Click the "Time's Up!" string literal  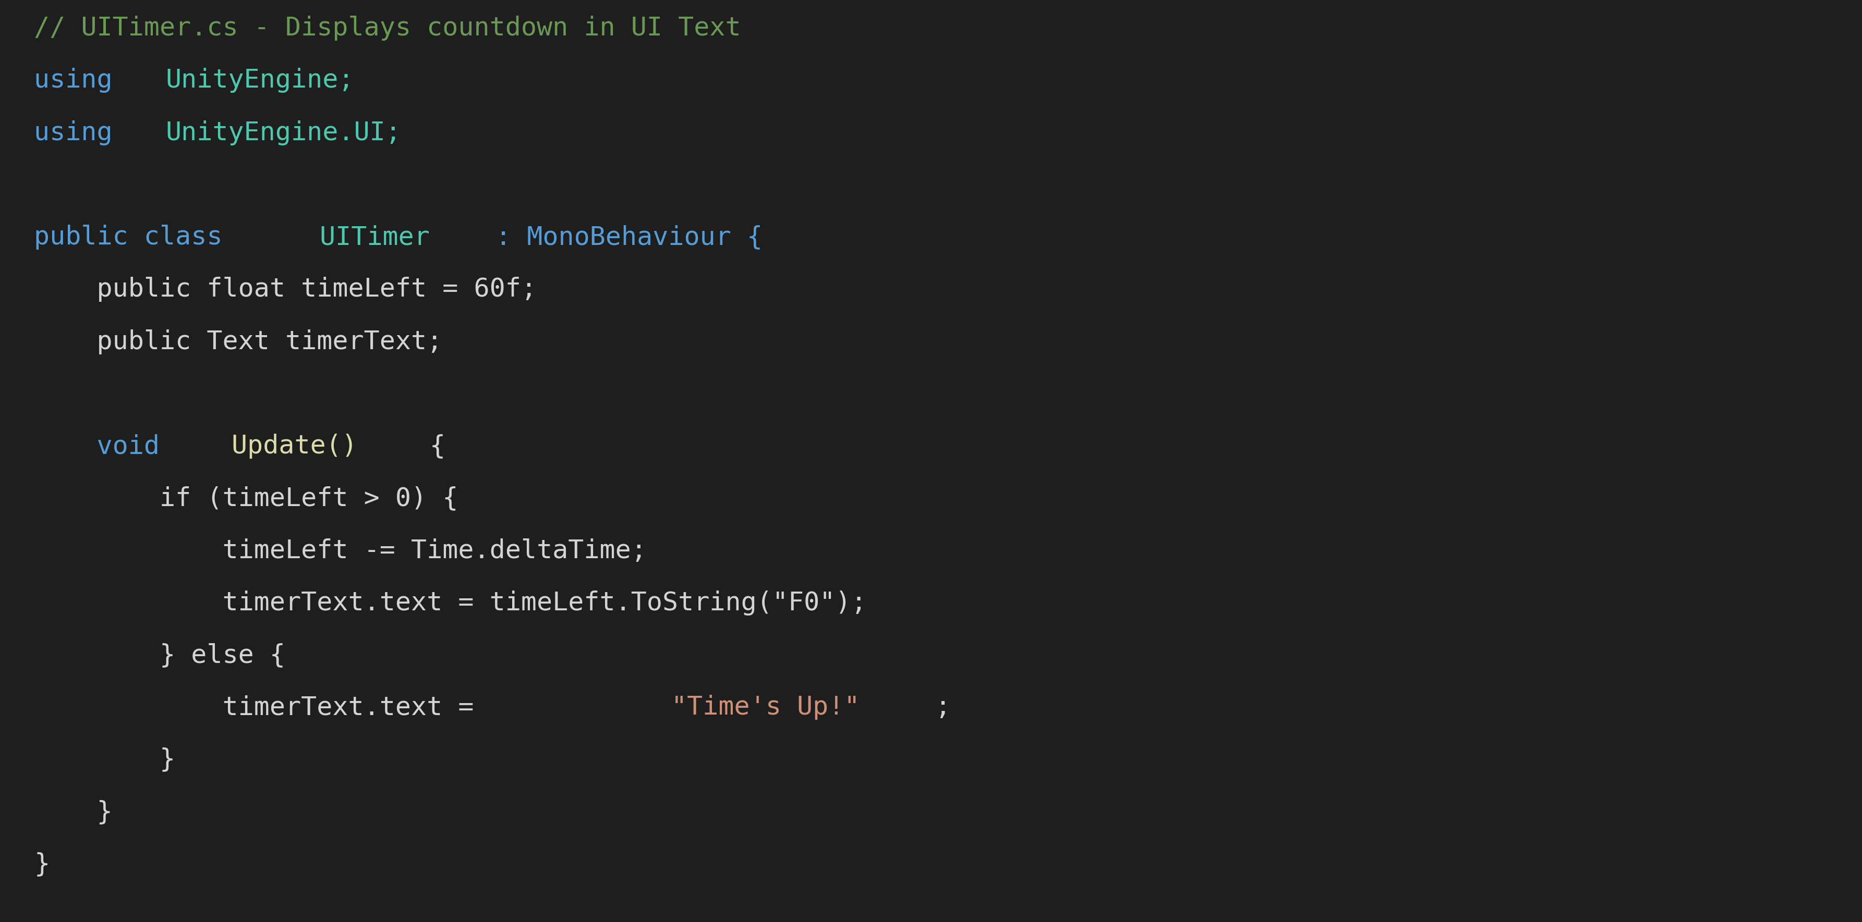pyautogui.click(x=765, y=706)
